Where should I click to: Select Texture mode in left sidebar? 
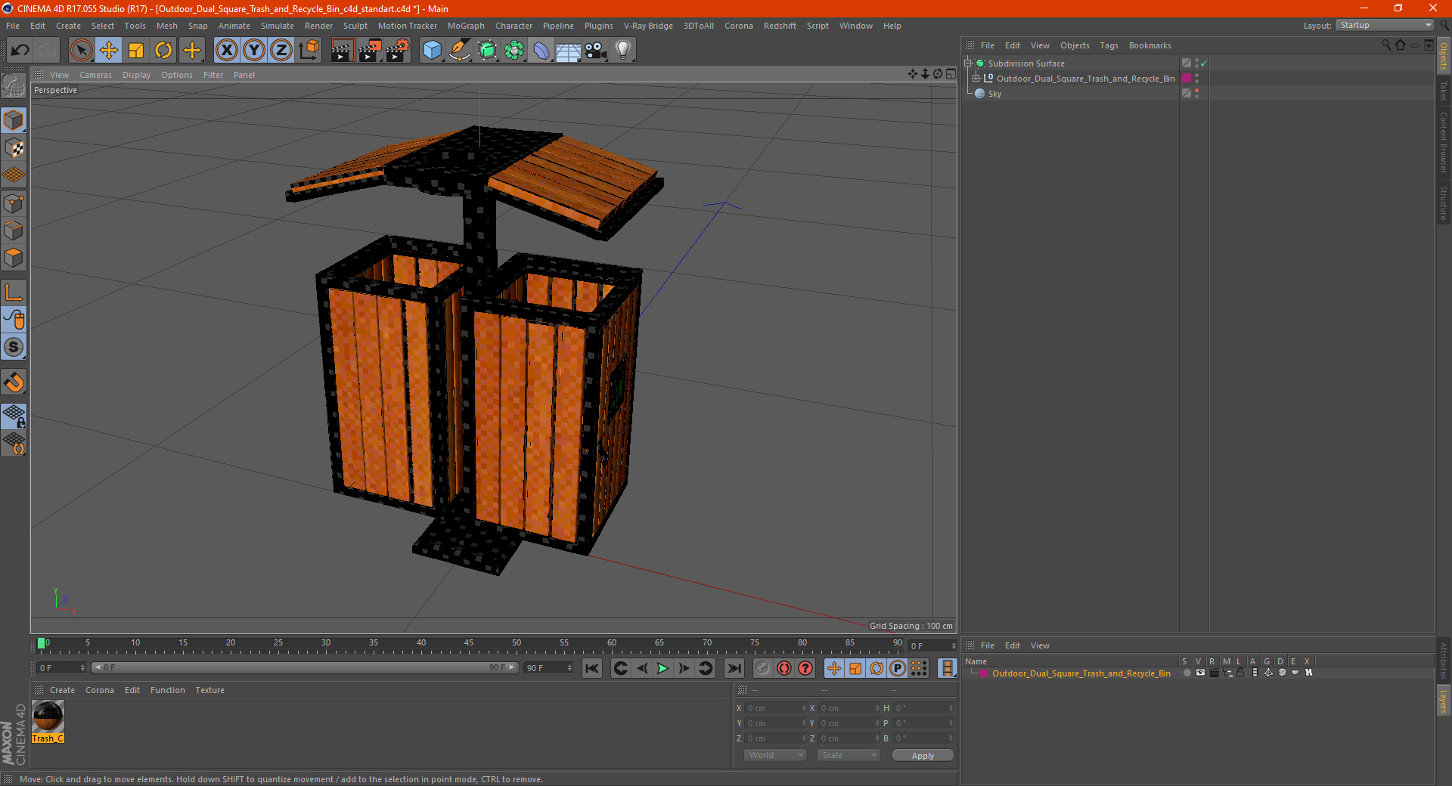point(14,148)
